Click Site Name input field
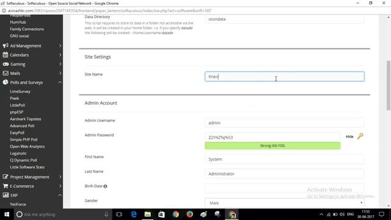This screenshot has width=391, height=220. (284, 76)
